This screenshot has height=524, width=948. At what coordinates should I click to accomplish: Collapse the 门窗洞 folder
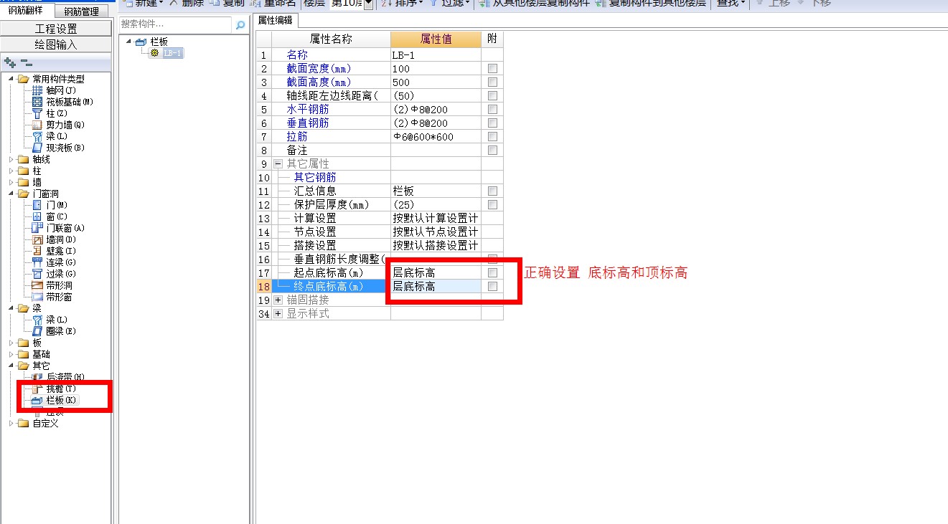11,194
